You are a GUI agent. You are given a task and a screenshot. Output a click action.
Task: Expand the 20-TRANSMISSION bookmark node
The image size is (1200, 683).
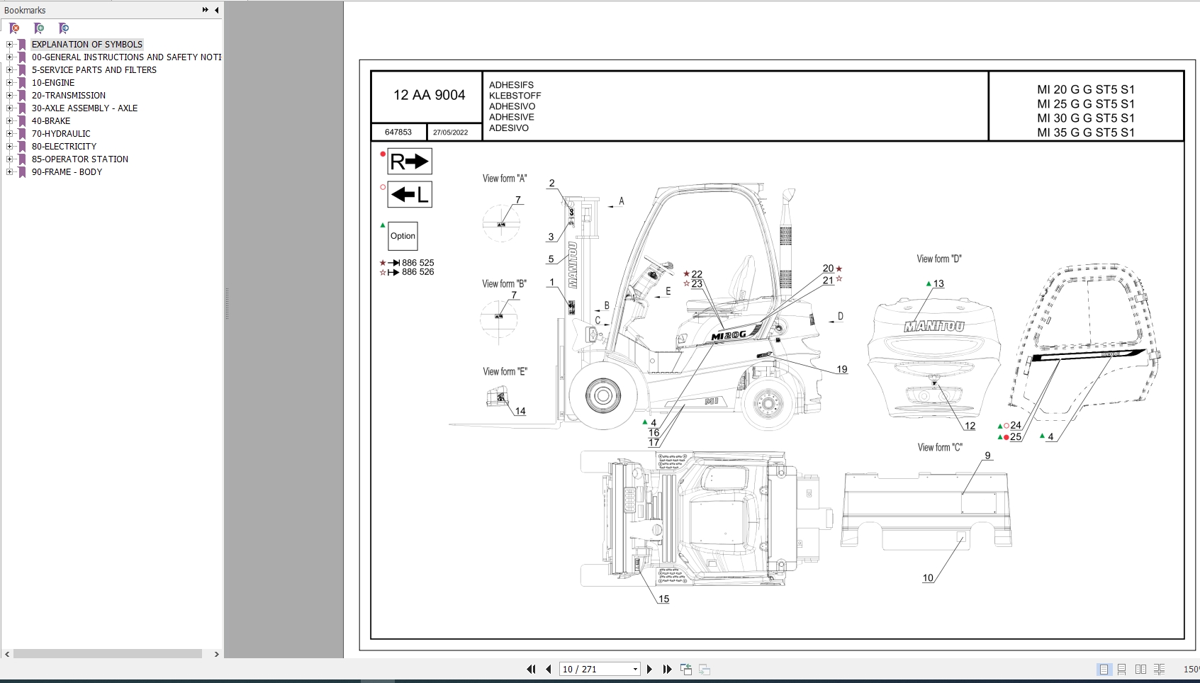(x=10, y=95)
